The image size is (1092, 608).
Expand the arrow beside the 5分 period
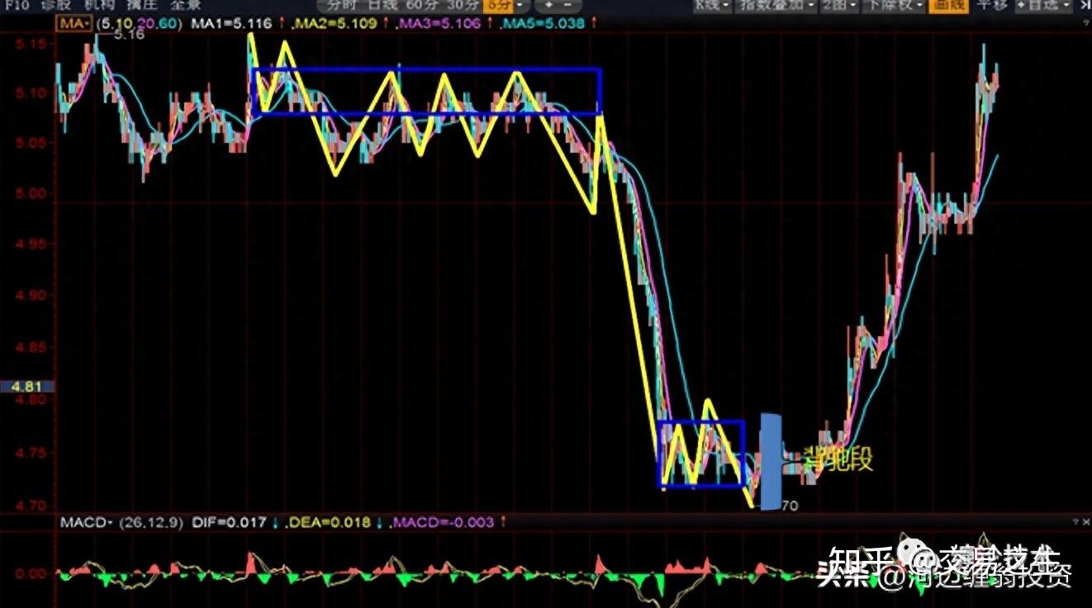point(520,4)
